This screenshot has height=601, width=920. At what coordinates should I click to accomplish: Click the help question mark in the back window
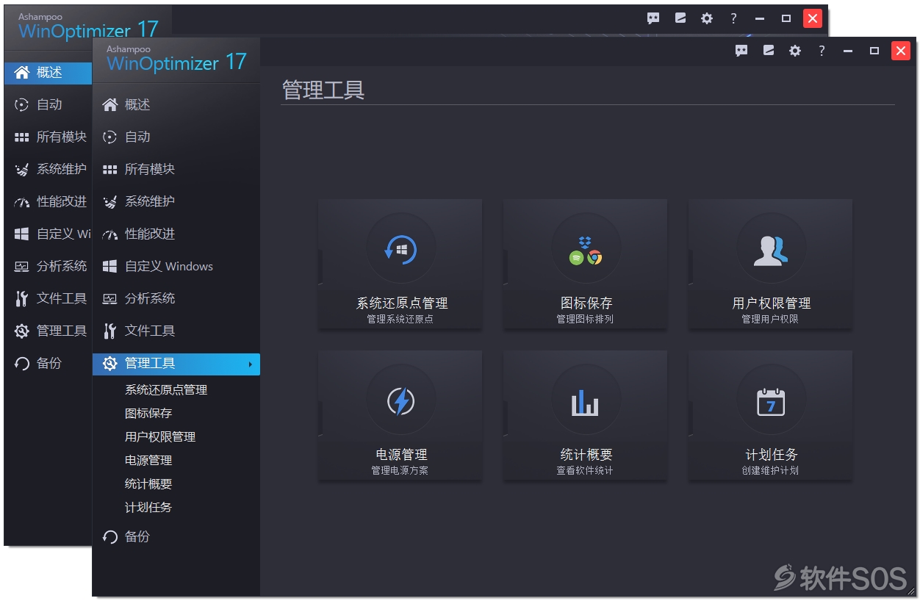tap(733, 18)
